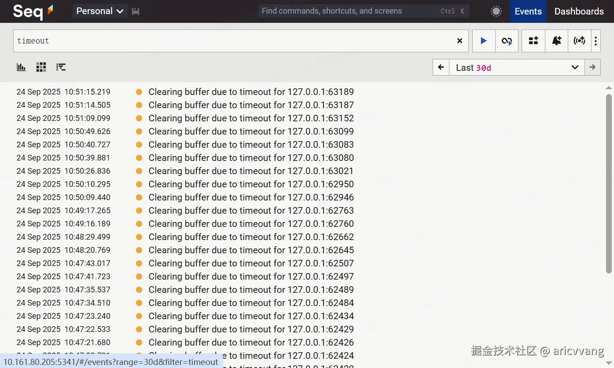Image resolution: width=614 pixels, height=368 pixels.
Task: Run the query with play button
Action: [x=484, y=41]
